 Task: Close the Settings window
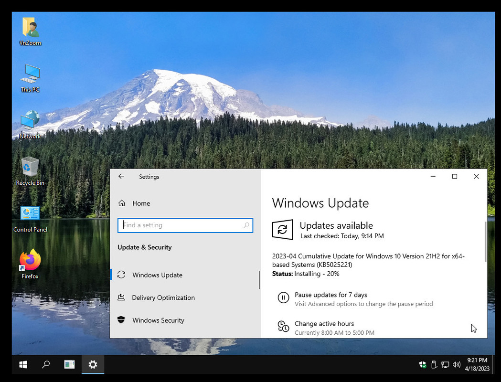click(476, 176)
